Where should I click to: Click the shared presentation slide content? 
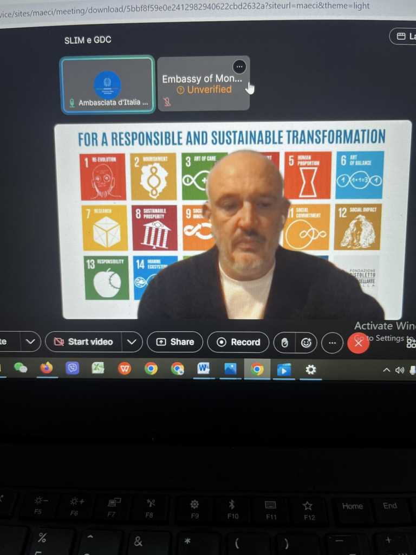point(232,220)
